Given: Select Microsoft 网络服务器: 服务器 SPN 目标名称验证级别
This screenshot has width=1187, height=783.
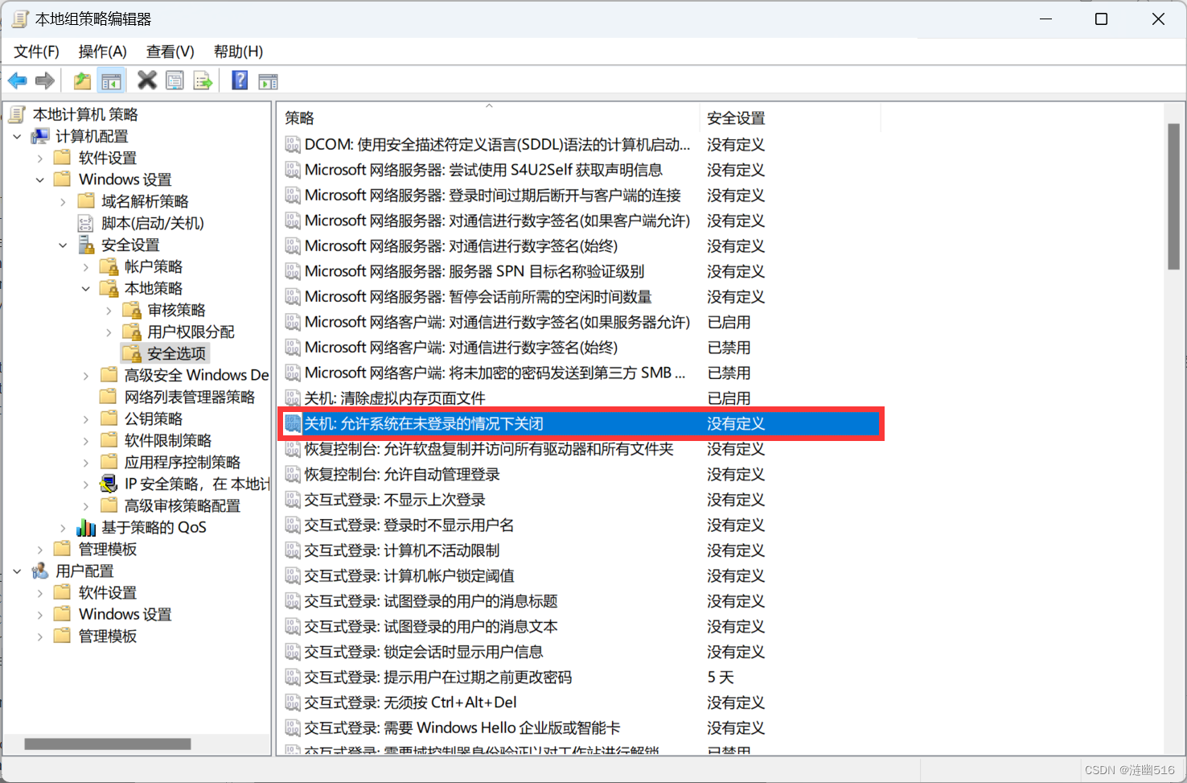Looking at the screenshot, I should 474,271.
